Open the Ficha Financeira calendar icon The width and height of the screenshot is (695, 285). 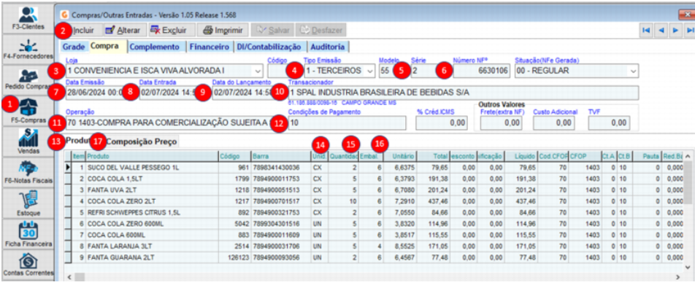click(x=28, y=235)
